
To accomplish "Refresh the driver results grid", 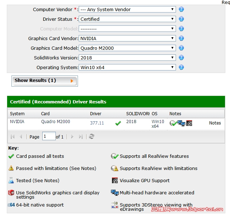I will click(x=92, y=136).
